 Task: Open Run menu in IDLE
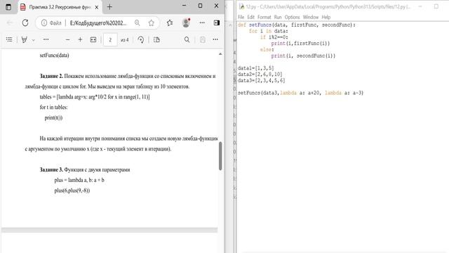(x=278, y=17)
